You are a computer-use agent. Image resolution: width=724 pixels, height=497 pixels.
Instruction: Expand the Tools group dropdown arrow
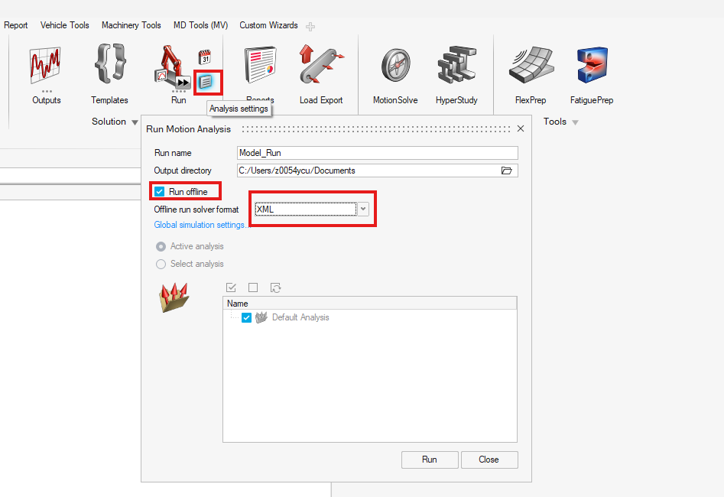576,122
